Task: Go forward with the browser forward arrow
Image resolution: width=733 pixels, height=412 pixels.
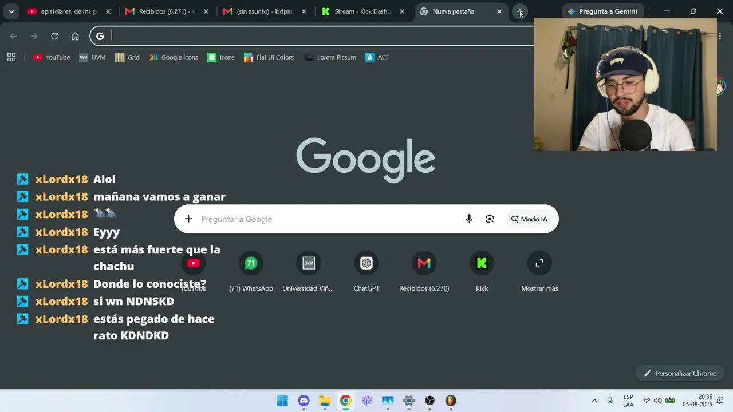Action: pyautogui.click(x=34, y=37)
